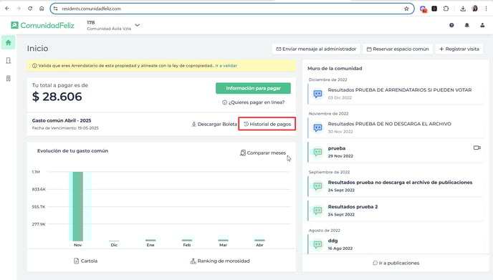
Task: Open Historial de pagos
Action: pyautogui.click(x=267, y=124)
